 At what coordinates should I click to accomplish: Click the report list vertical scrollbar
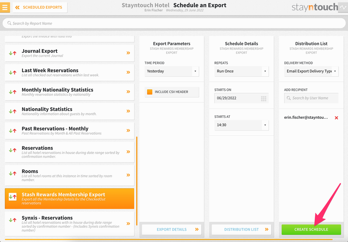[137, 181]
